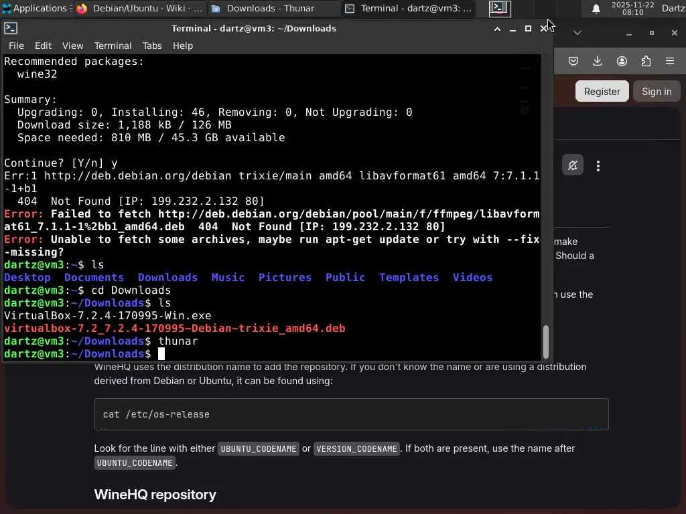Click the Firefox Pocket save icon
This screenshot has width=686, height=514.
tap(573, 61)
